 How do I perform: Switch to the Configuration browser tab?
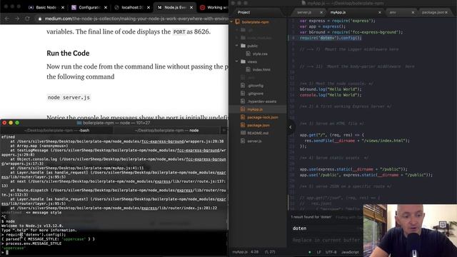click(89, 8)
